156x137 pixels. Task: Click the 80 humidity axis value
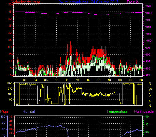tap(4, 129)
